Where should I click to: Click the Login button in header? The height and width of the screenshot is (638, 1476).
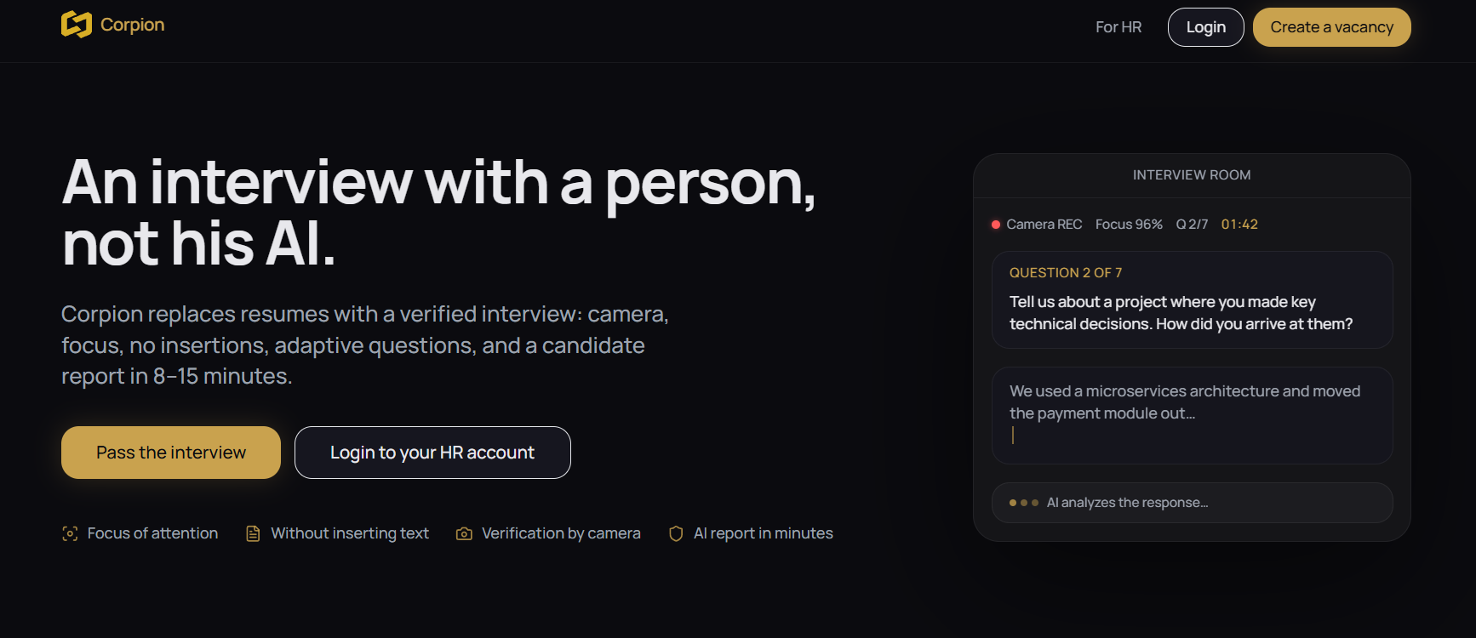point(1206,27)
